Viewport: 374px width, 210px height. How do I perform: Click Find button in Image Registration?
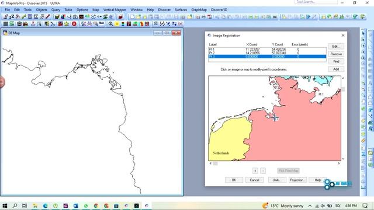[x=336, y=61]
